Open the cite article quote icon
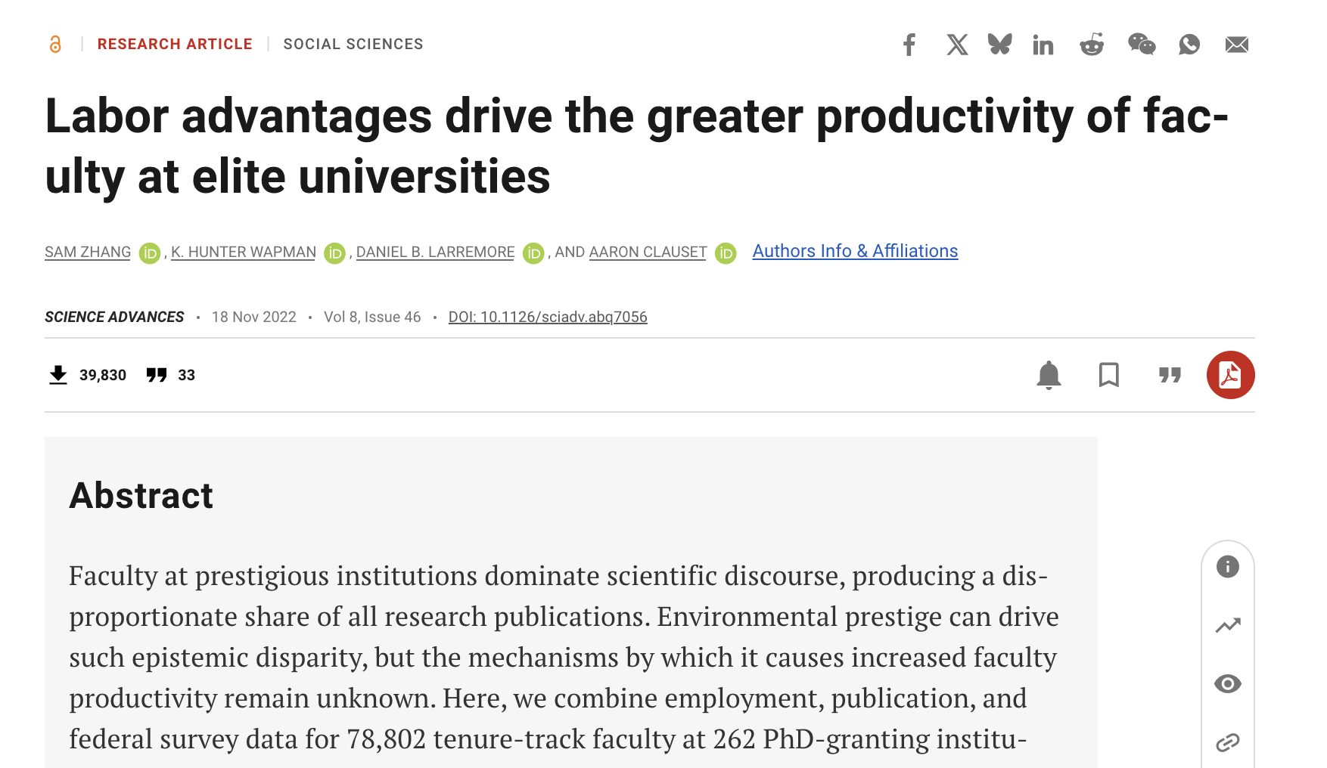This screenshot has height=768, width=1327. click(1170, 375)
